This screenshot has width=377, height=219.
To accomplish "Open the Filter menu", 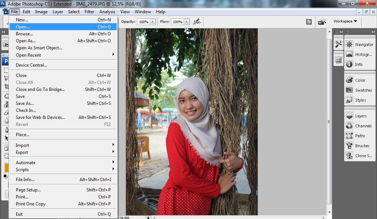I will (x=89, y=12).
